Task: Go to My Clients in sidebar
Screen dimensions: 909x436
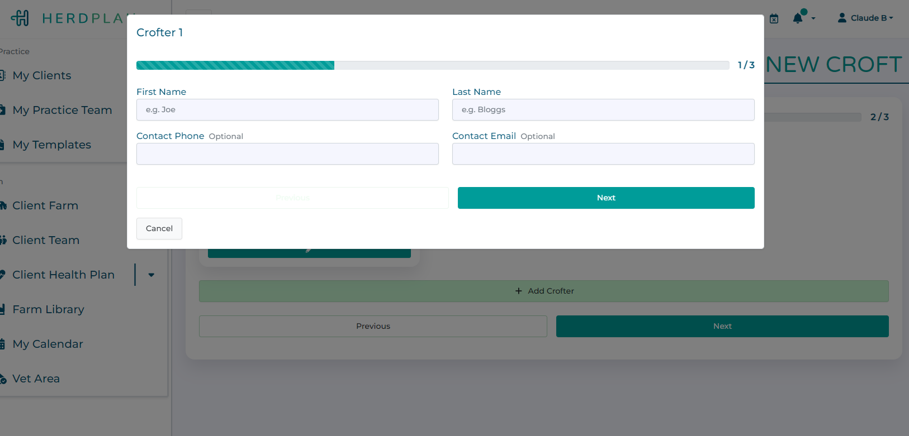Action: [x=42, y=75]
